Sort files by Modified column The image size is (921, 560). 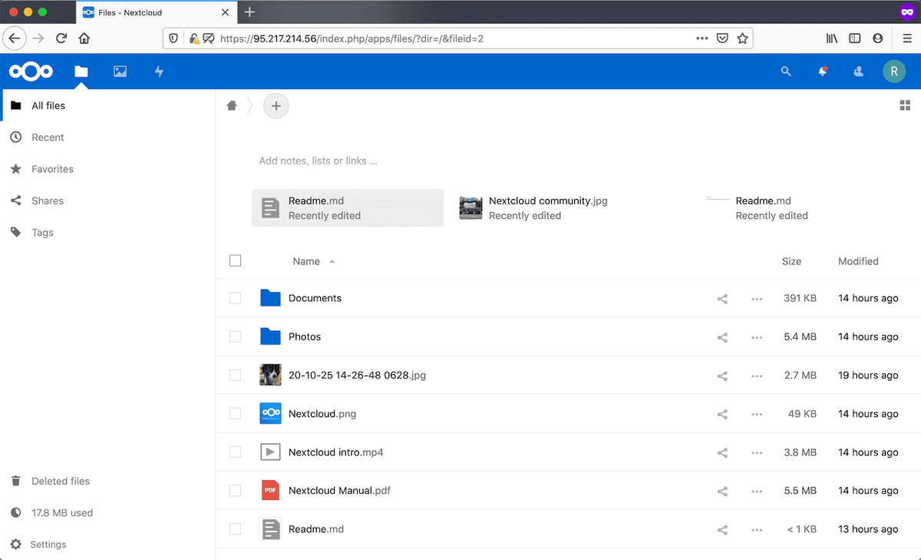pos(858,261)
